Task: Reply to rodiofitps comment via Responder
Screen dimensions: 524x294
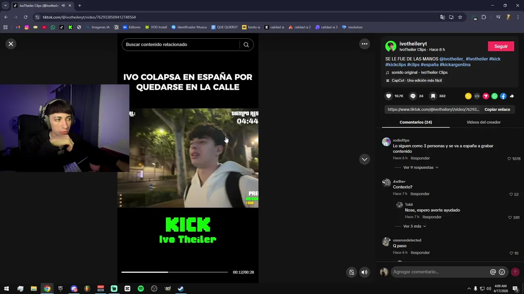Action: [420, 158]
